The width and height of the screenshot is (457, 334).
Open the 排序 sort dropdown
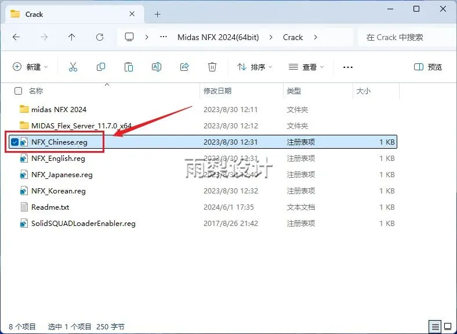click(x=255, y=67)
